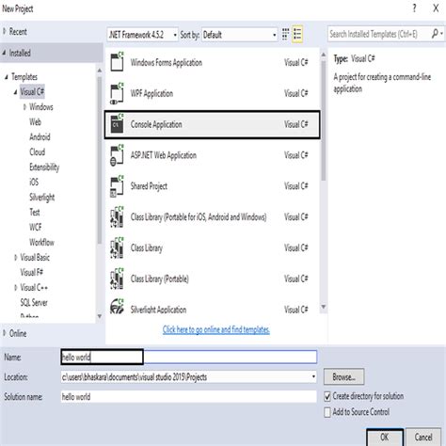The image size is (446, 446).
Task: Select the ASP.NET Web Application template name
Action: [164, 155]
